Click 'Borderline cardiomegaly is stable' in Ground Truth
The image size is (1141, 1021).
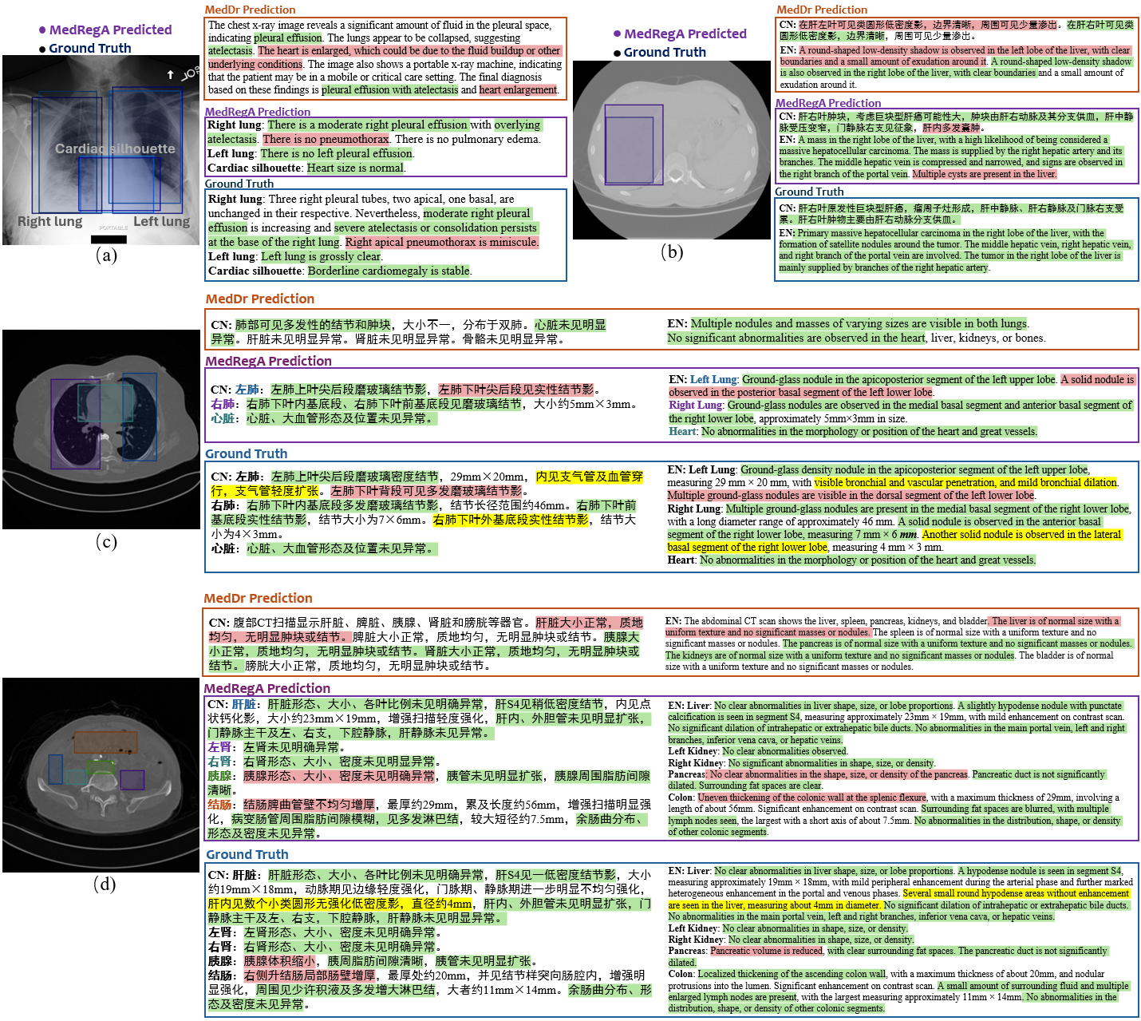pyautogui.click(x=389, y=271)
